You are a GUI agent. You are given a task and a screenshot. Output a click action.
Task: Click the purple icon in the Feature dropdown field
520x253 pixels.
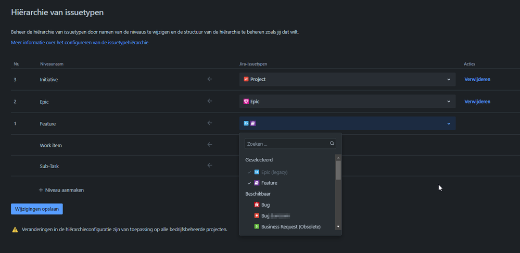252,123
